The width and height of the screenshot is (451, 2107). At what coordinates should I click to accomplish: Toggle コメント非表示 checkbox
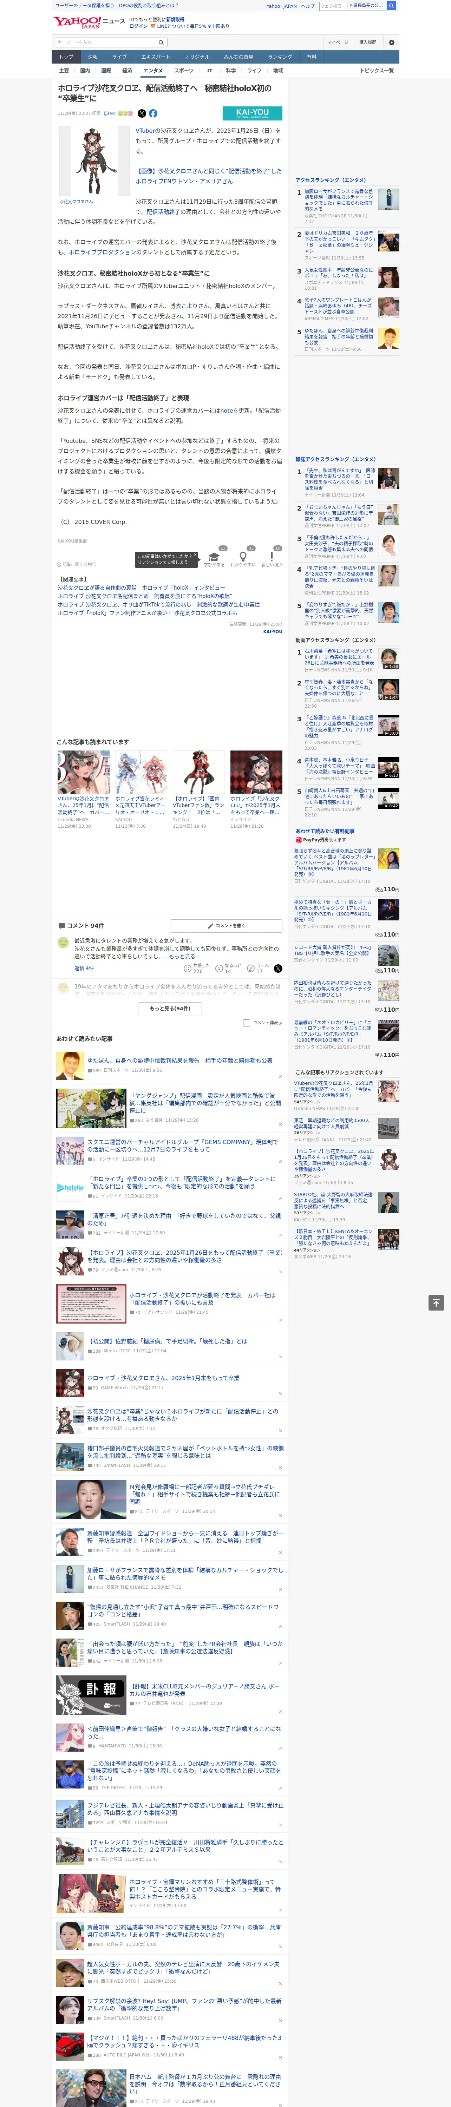(x=246, y=1022)
